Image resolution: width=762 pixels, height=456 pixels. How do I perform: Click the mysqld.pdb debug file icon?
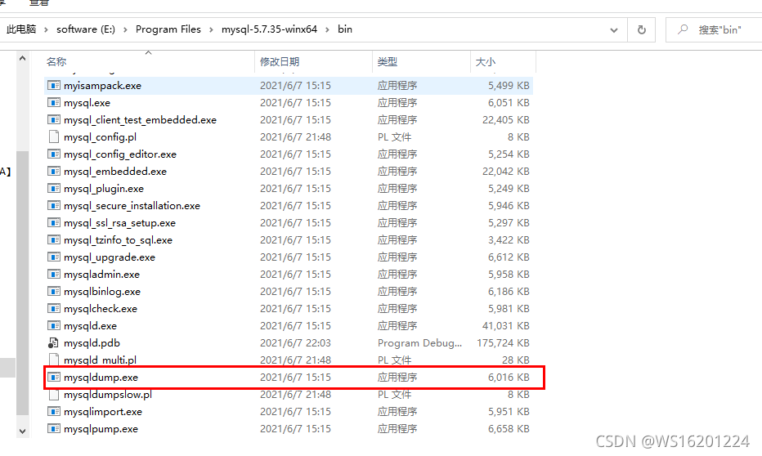point(53,343)
